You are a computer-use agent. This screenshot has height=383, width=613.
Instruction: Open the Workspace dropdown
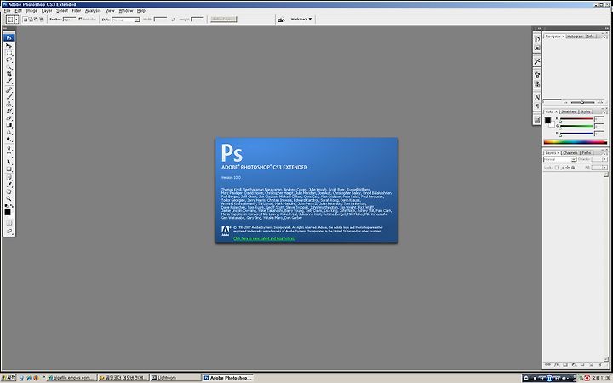[301, 19]
